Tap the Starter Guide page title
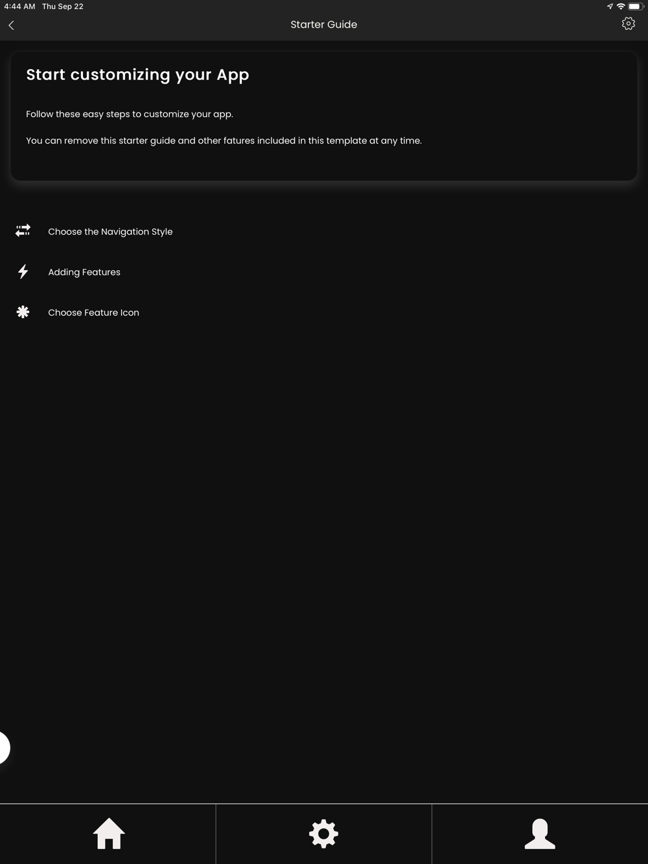This screenshot has width=648, height=864. (323, 25)
